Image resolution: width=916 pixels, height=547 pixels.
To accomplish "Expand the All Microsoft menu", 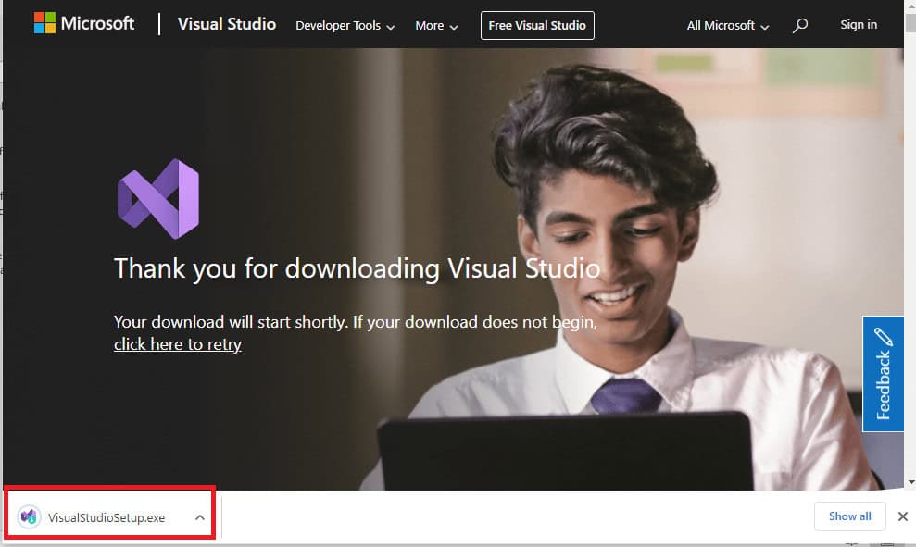I will (x=727, y=26).
